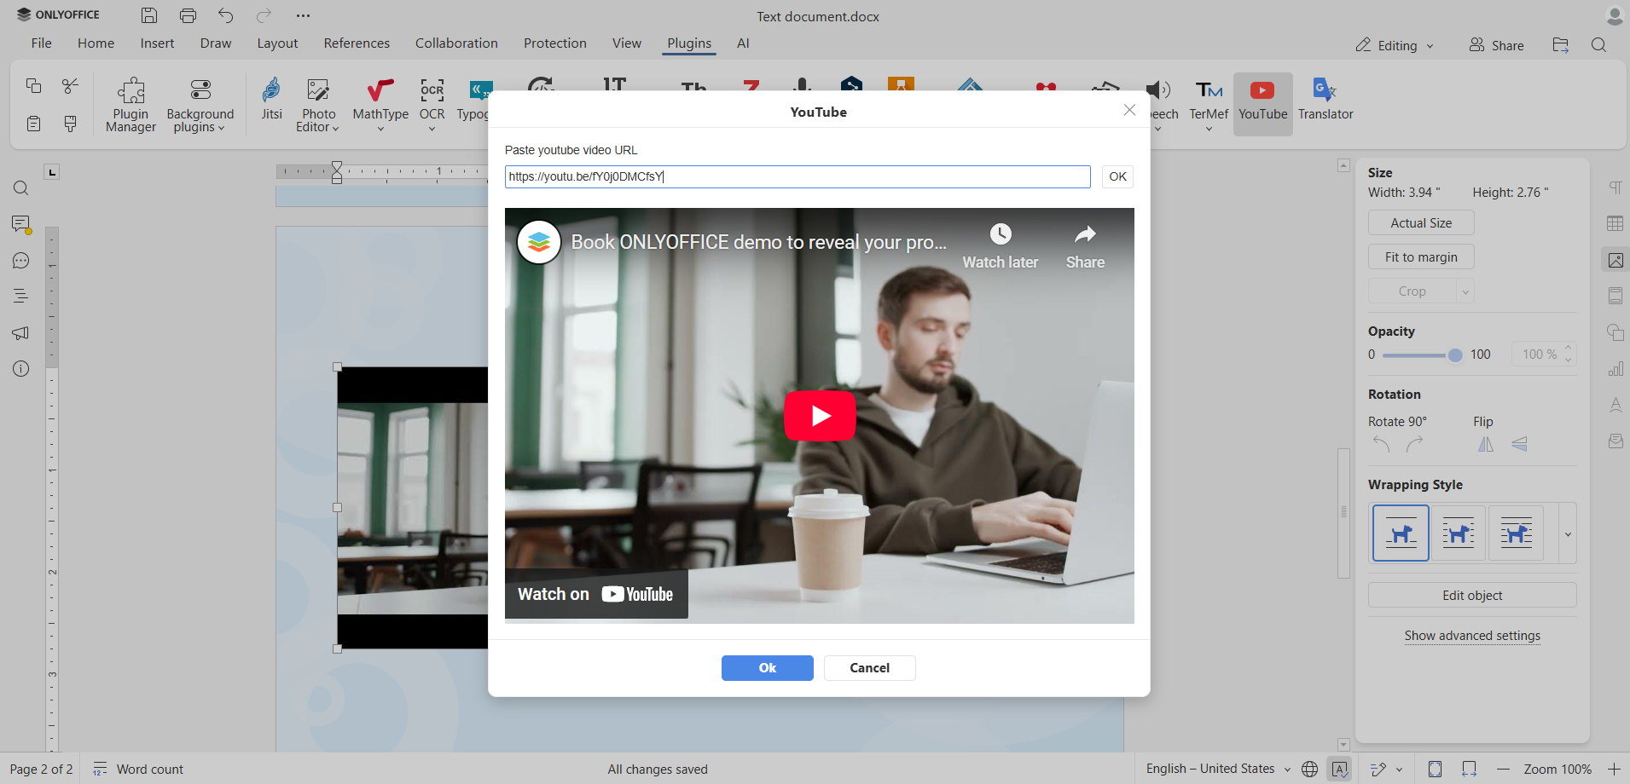Flip the image vertically
The height and width of the screenshot is (784, 1630).
click(x=1519, y=444)
